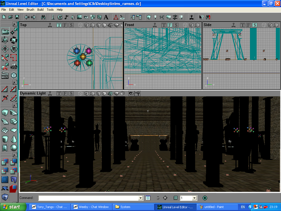Click into the Command input field
Screen dimensions: 281x211
tap(88, 198)
